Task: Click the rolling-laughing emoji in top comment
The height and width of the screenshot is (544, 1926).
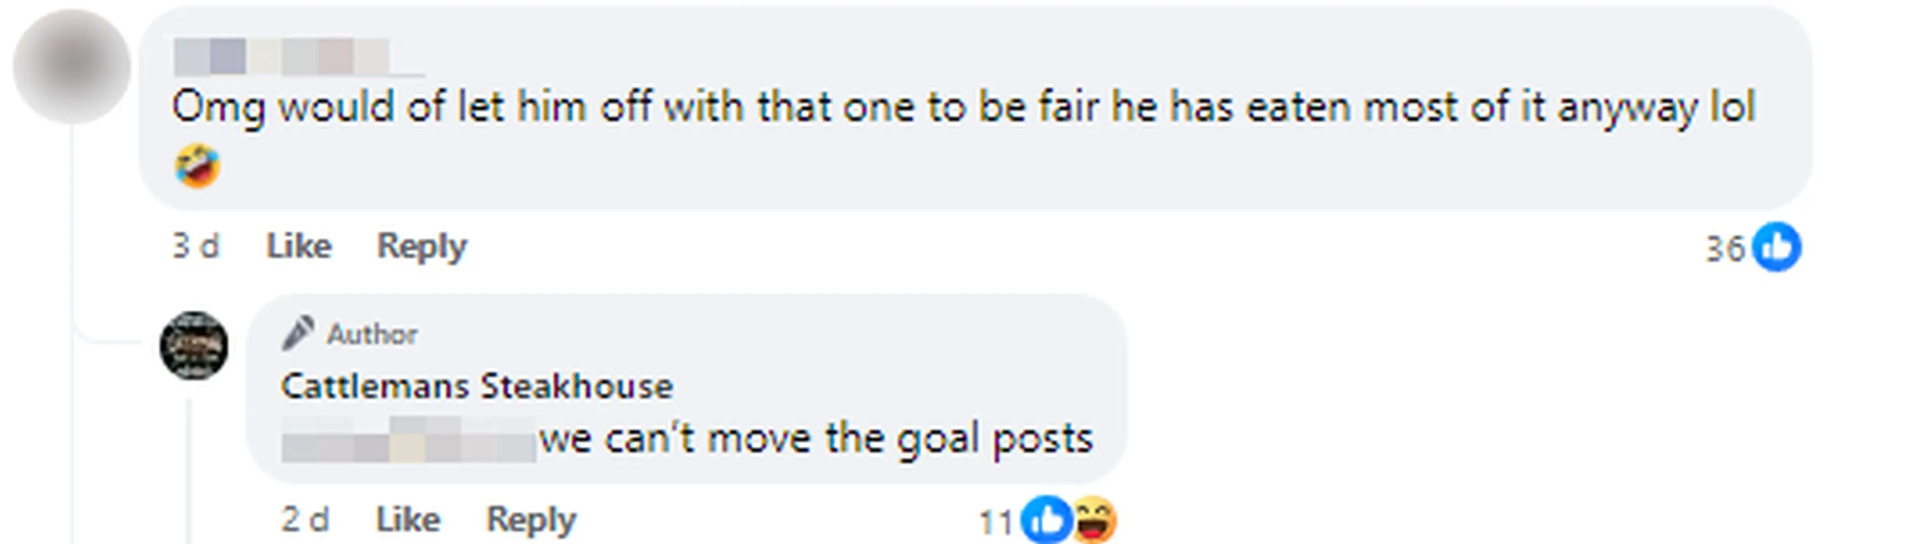Action: [198, 166]
